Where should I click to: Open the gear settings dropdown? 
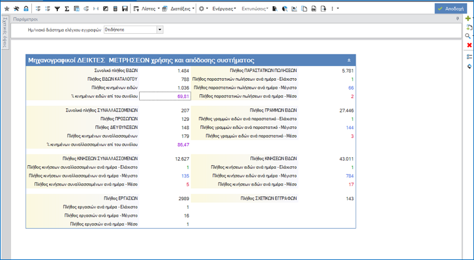[x=203, y=9]
